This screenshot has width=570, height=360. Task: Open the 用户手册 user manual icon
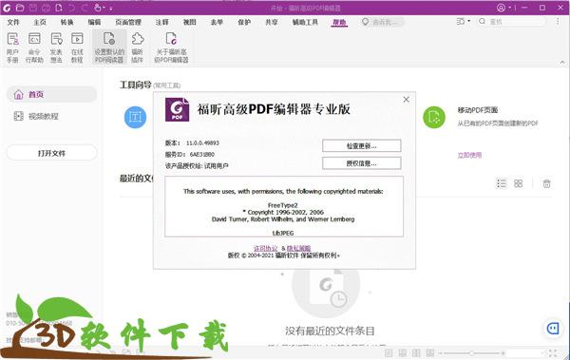(x=12, y=47)
